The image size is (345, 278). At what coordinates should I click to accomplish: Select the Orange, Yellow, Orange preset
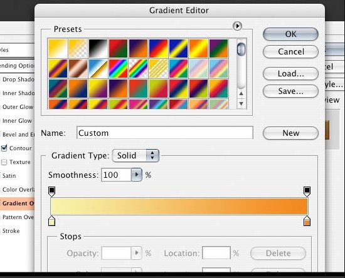(x=198, y=49)
